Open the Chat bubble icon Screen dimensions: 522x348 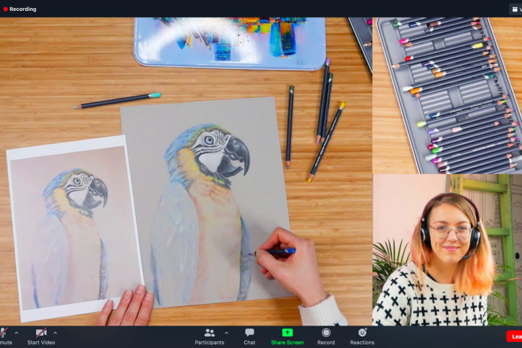(x=249, y=332)
